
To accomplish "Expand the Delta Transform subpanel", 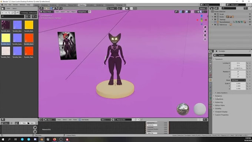I will [x=222, y=93].
